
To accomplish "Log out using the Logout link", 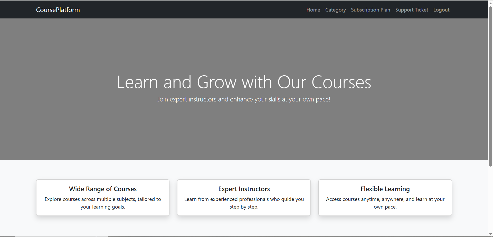I will 441,10.
